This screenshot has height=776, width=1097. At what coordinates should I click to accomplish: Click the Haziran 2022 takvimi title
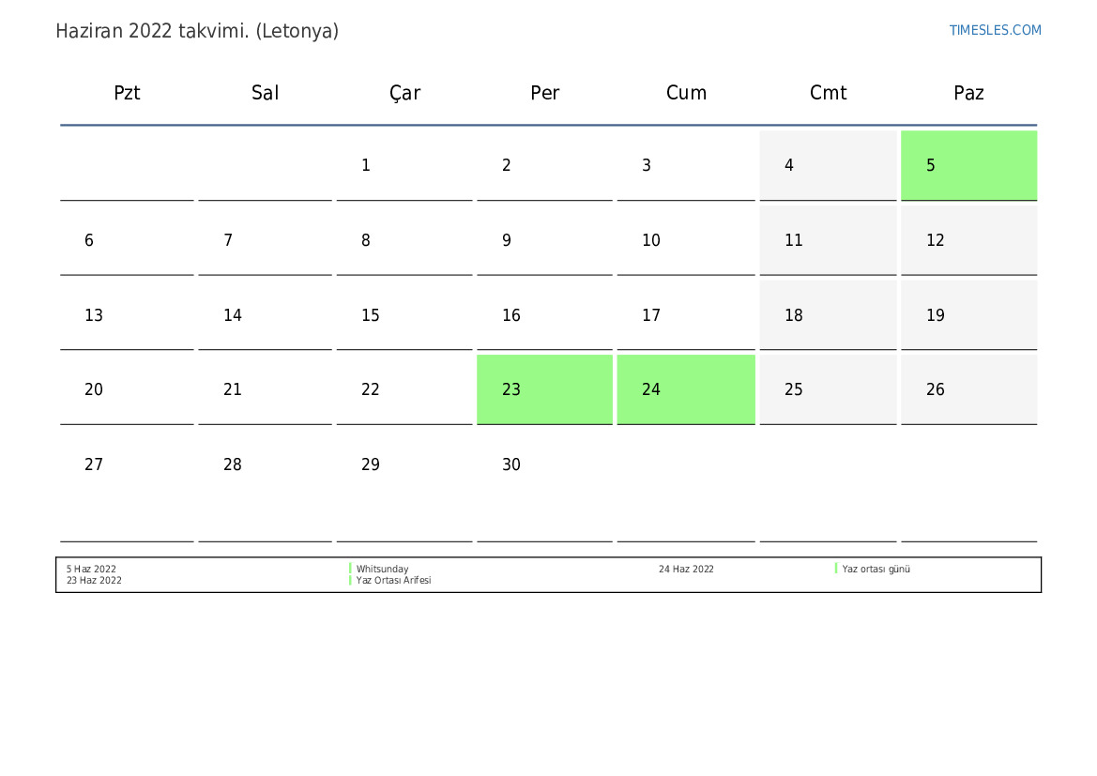tap(197, 31)
